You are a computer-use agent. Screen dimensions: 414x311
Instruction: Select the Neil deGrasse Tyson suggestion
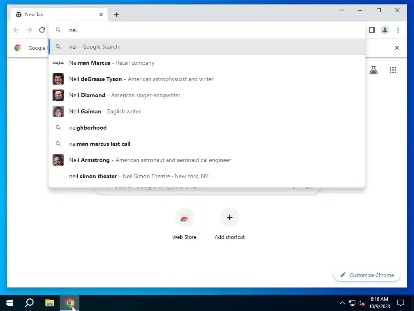point(207,79)
